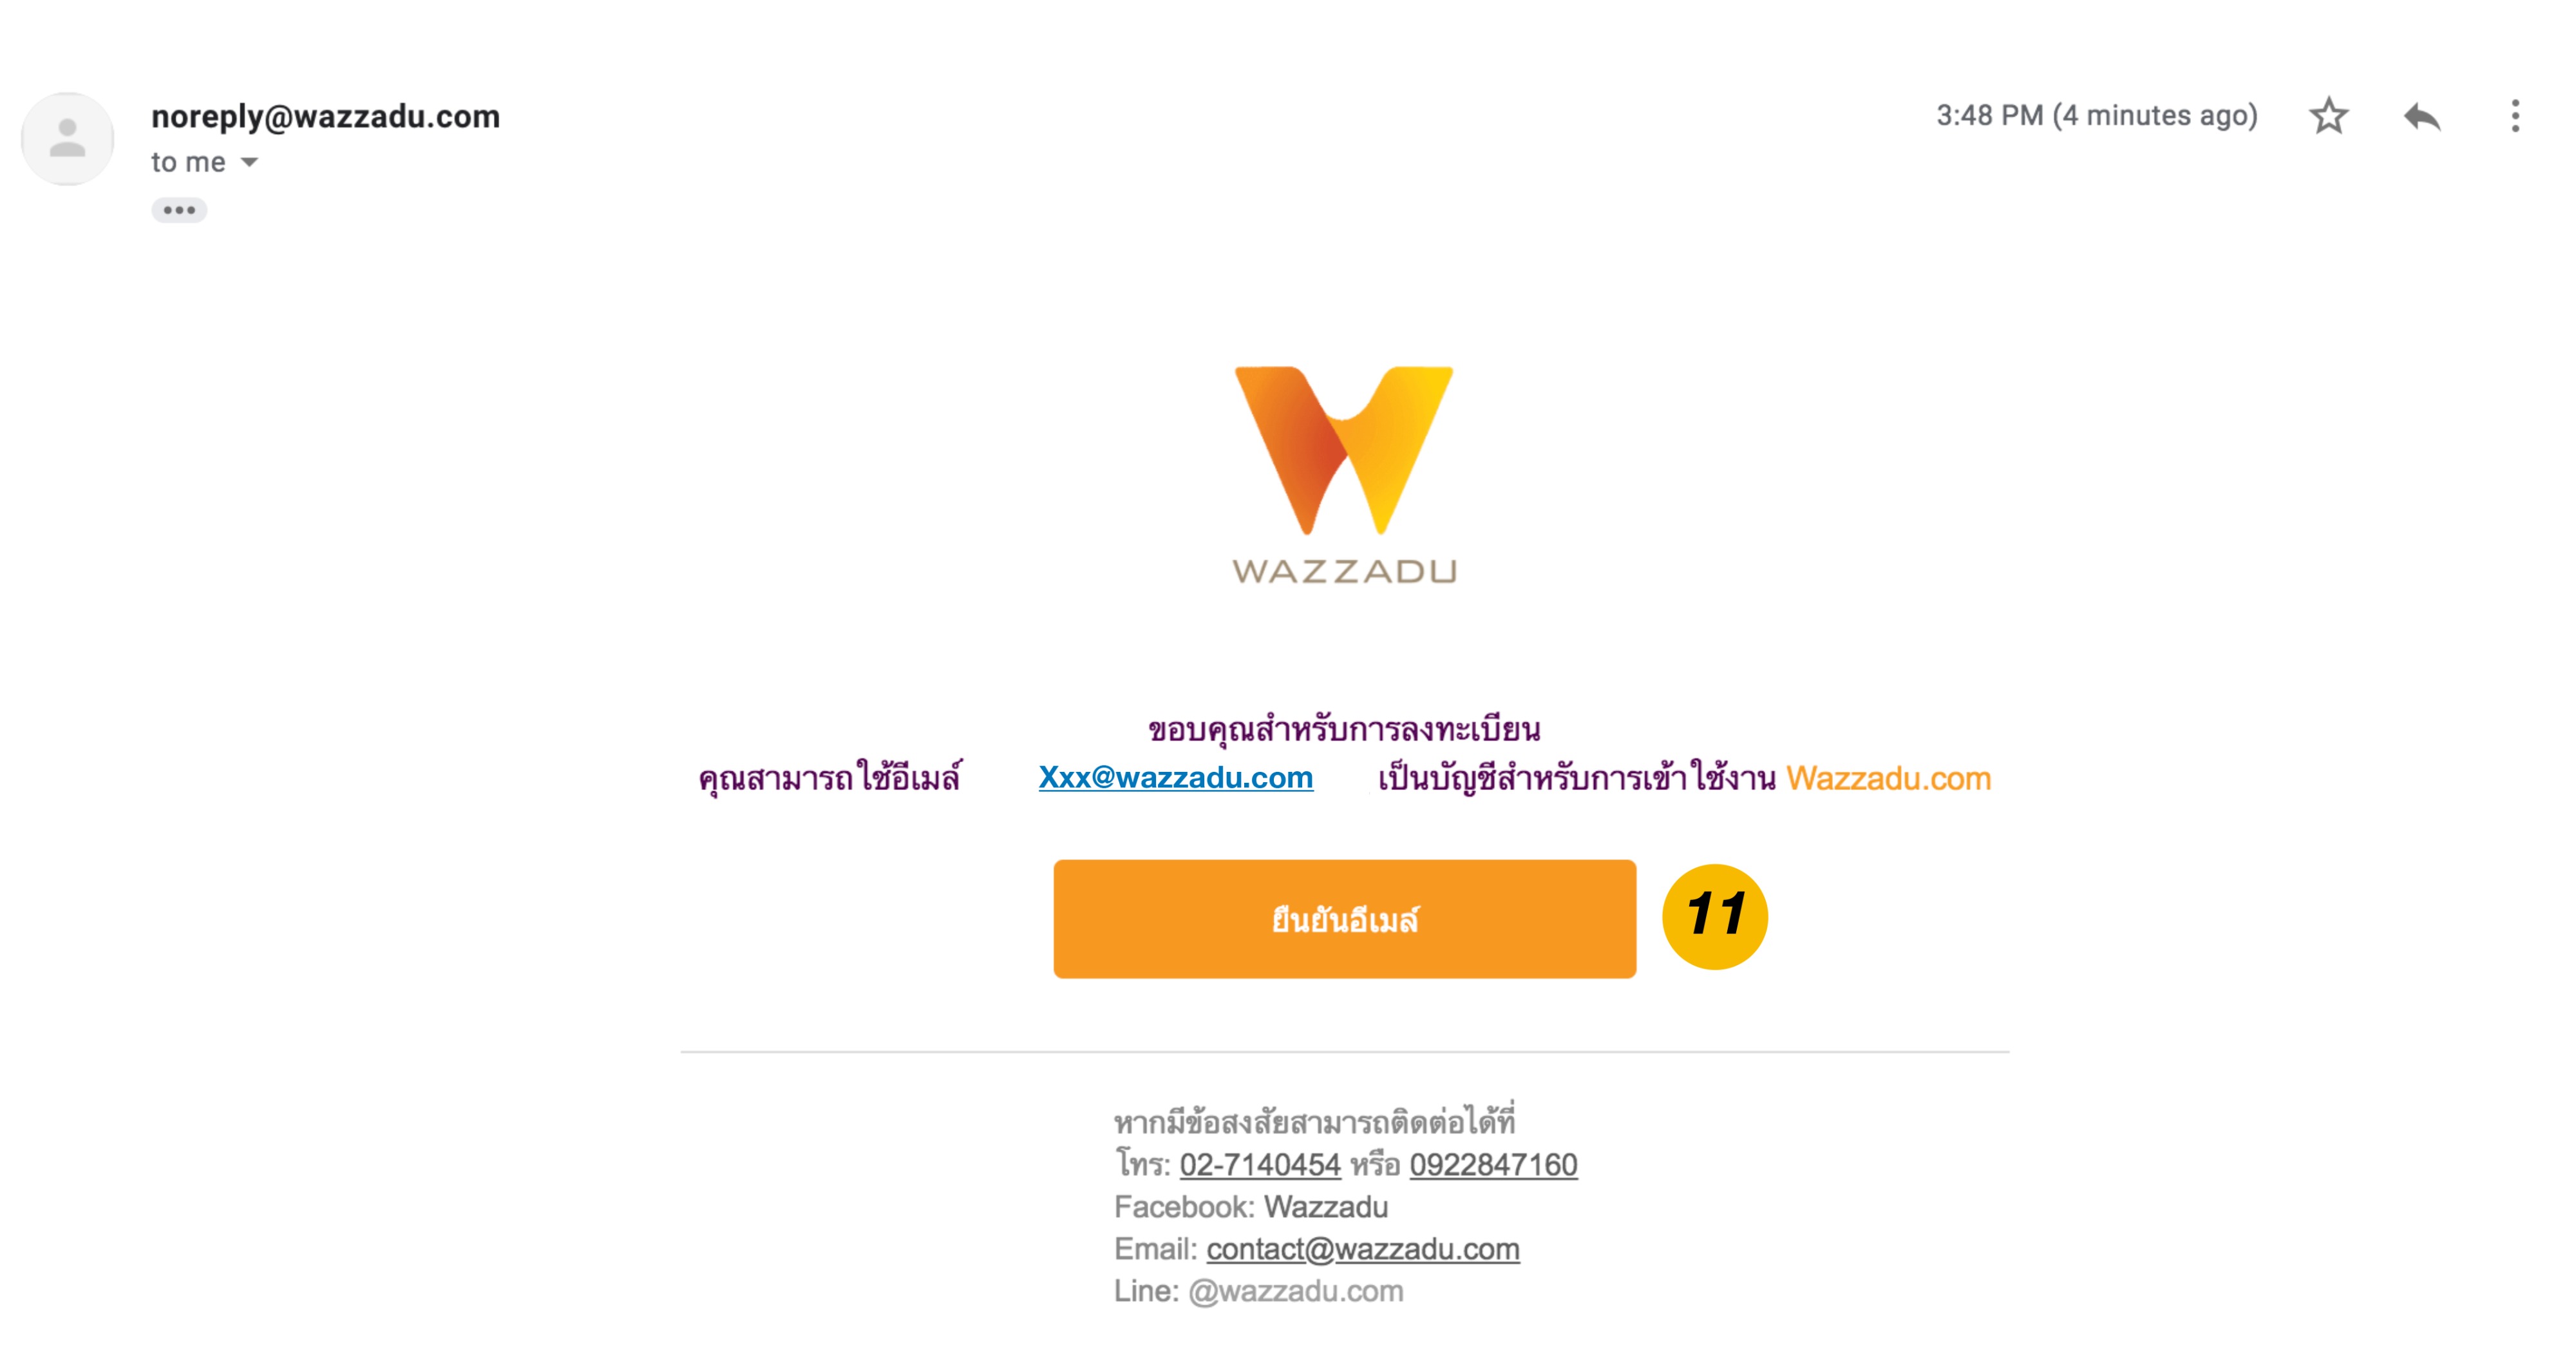Click the sender name noreply@wazzadu.com
Image resolution: width=2576 pixels, height=1353 pixels.
[325, 116]
